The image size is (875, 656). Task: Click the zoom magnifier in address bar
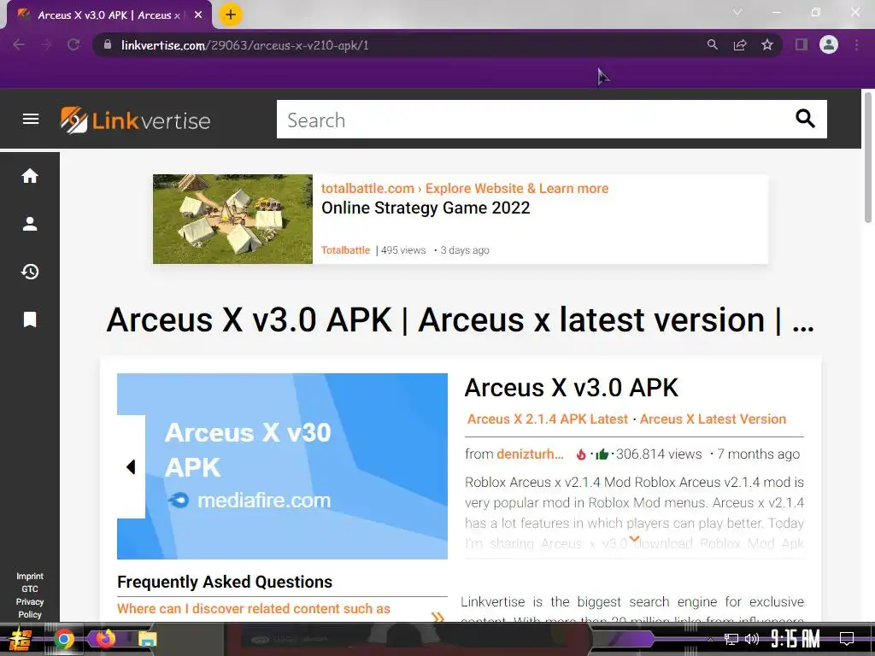pos(712,44)
